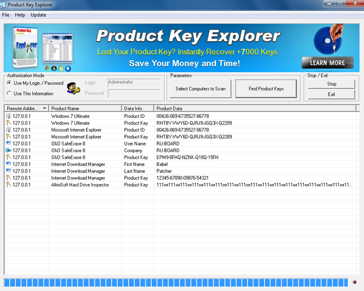Click the Internet Download Manager Last Name row icon
The width and height of the screenshot is (364, 291).
click(8, 170)
